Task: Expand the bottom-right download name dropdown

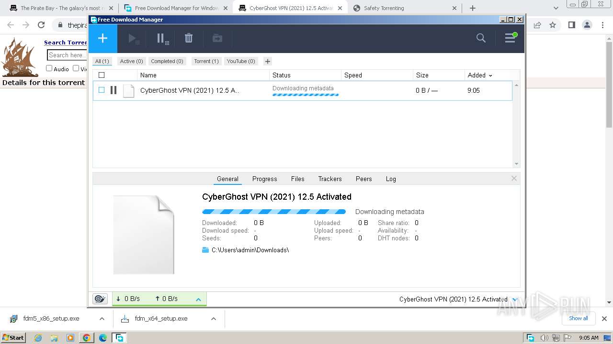Action: pyautogui.click(x=515, y=300)
